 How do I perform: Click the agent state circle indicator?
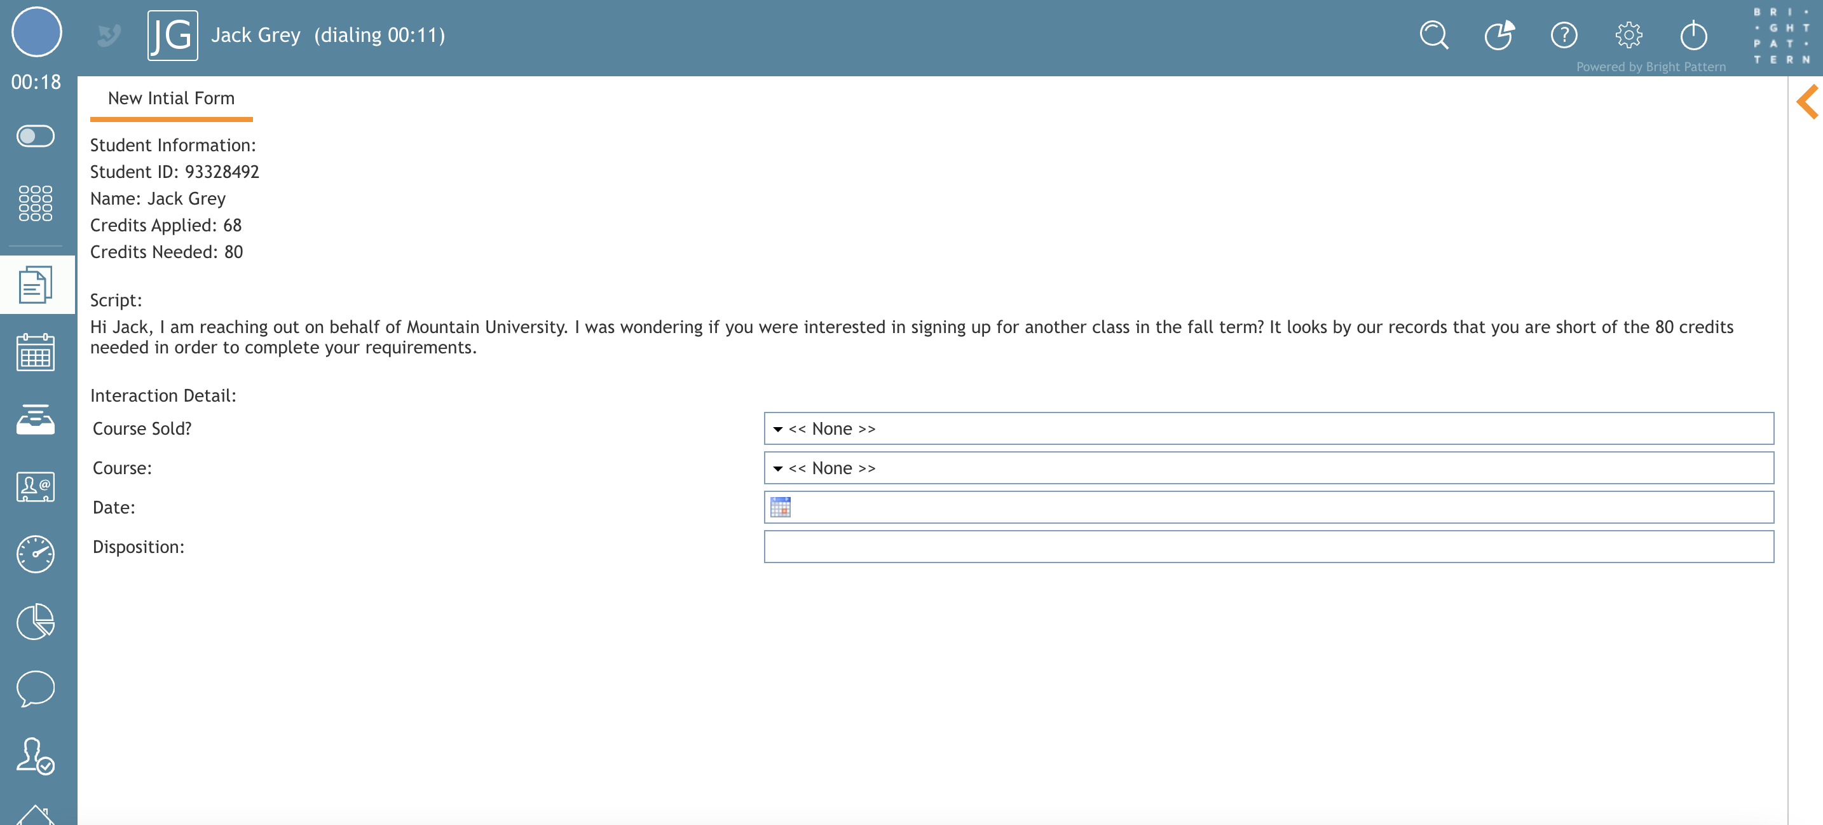(37, 32)
